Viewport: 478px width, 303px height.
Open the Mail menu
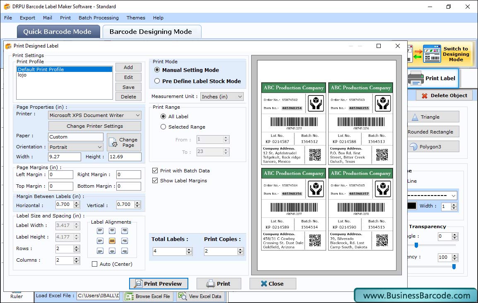click(x=48, y=18)
